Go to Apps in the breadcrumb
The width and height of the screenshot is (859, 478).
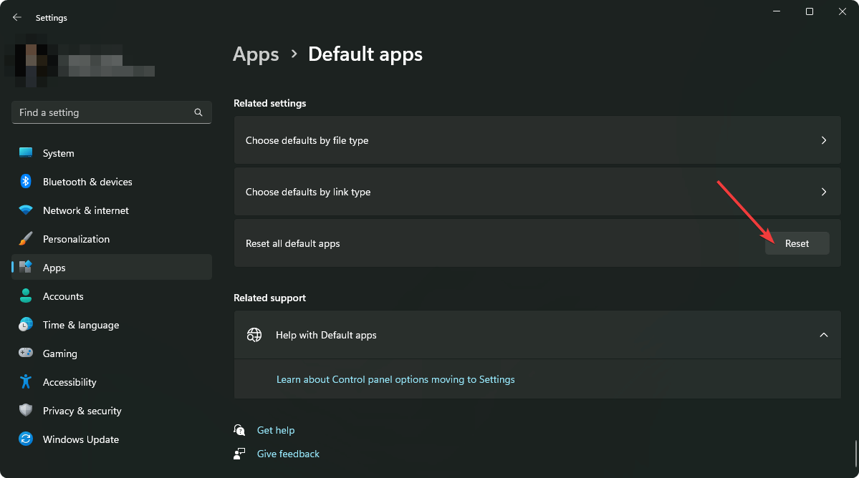tap(256, 54)
